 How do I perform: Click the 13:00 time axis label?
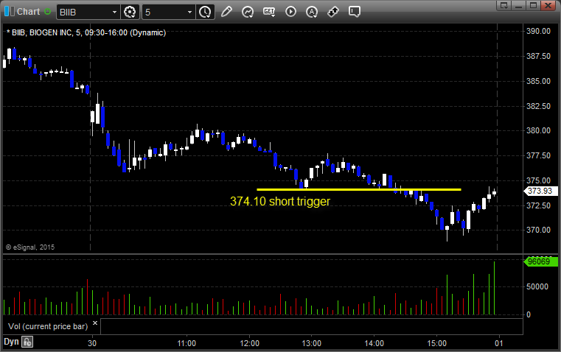tap(312, 343)
